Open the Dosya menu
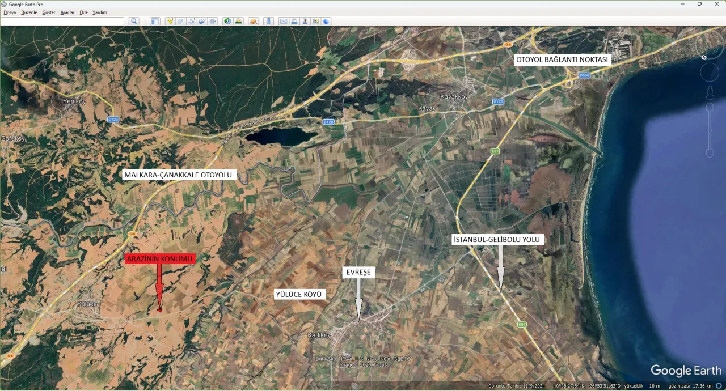 pyautogui.click(x=10, y=12)
